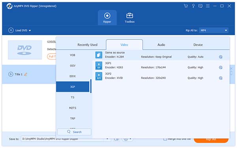Open the Toolbox tab
237x148 pixels.
click(130, 18)
